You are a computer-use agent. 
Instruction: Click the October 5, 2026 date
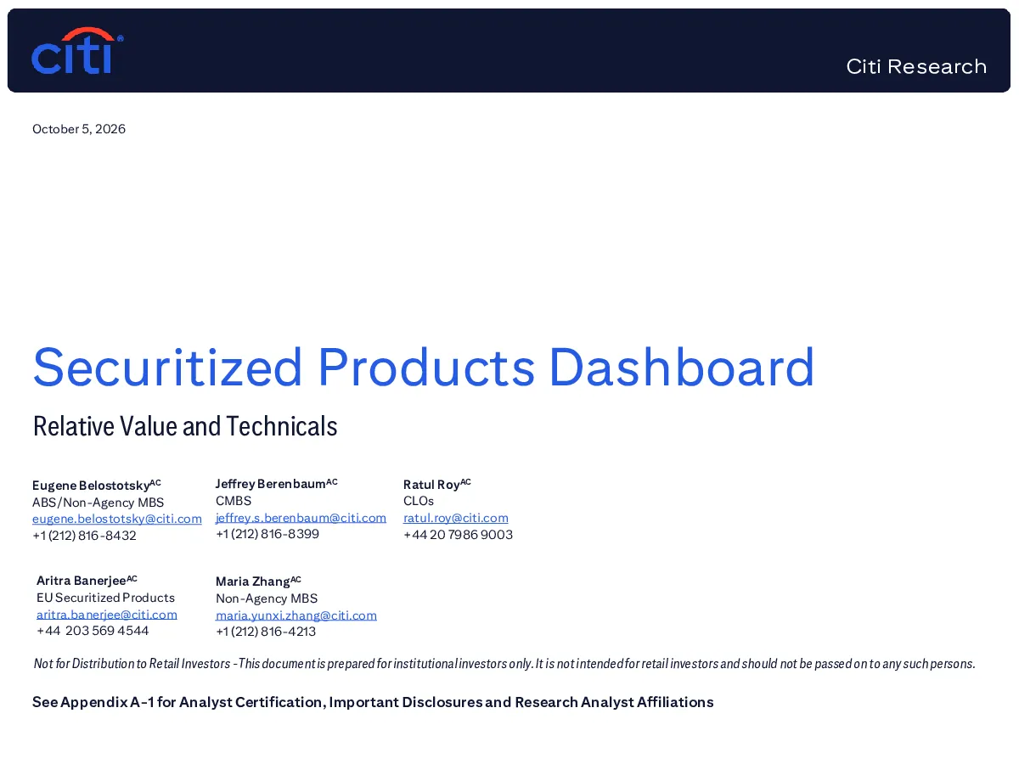click(x=79, y=129)
